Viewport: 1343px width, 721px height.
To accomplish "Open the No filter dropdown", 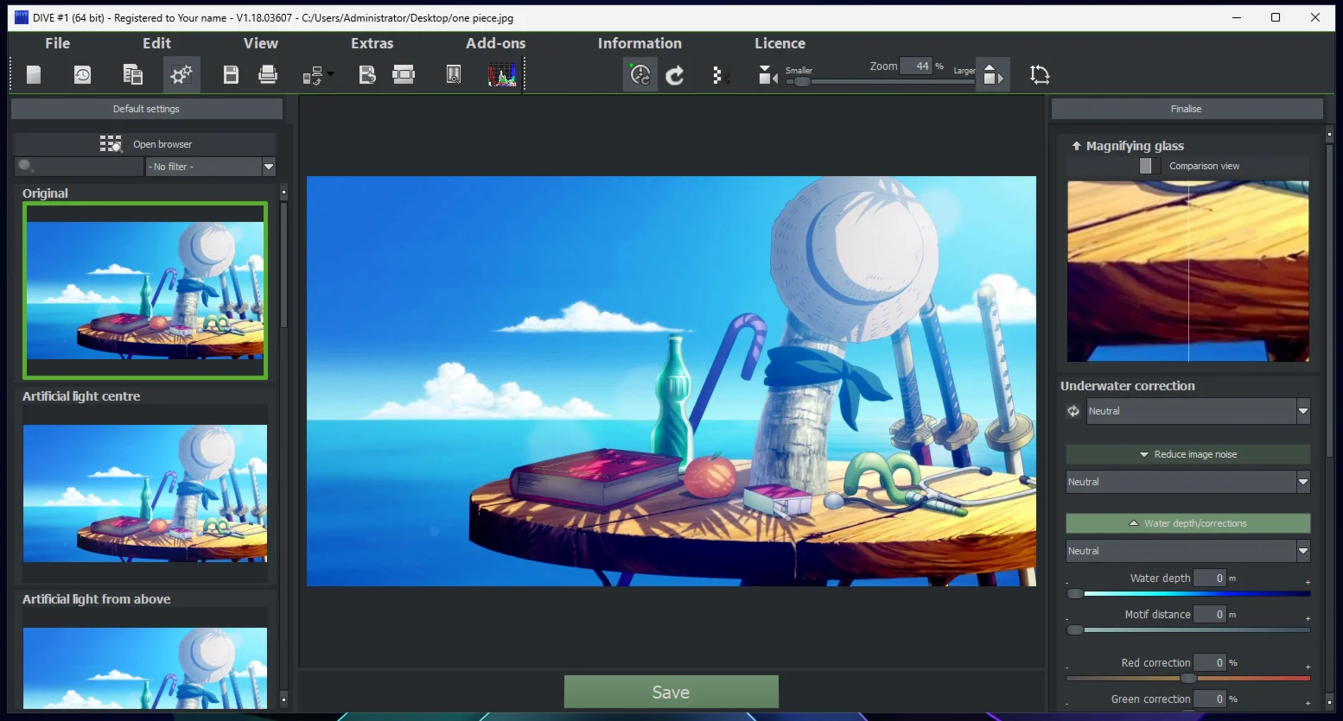I will (x=211, y=167).
